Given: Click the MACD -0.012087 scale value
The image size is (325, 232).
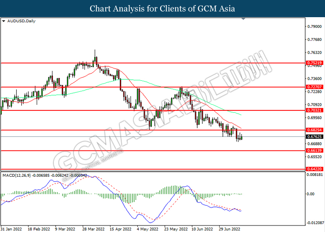Looking at the screenshot, I should coord(315,223).
